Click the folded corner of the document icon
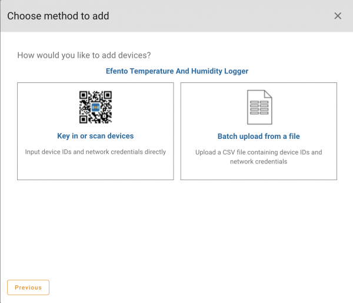Viewport: 353px width, 303px height. click(x=268, y=95)
